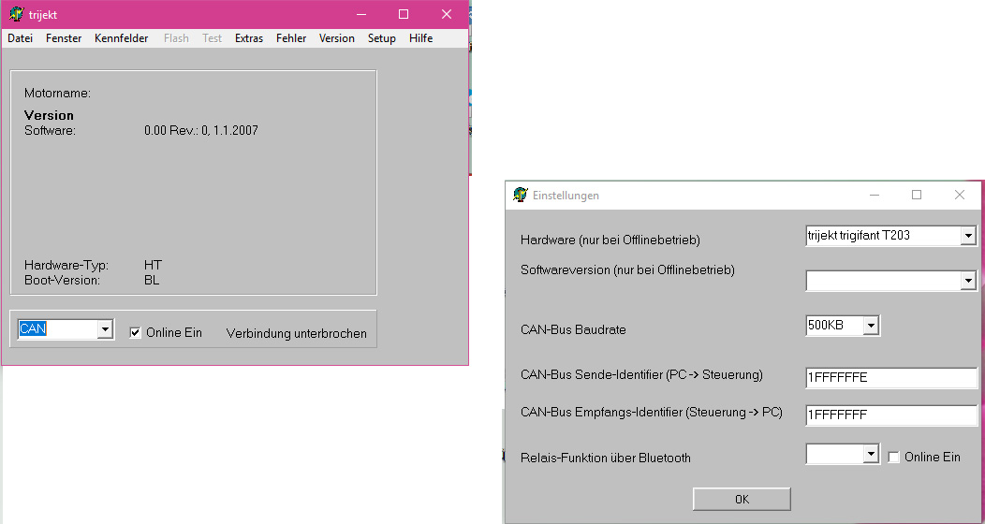This screenshot has height=524, width=985.
Task: Expand the Relais-Funktion über Bluetooth dropdown
Action: [x=870, y=455]
